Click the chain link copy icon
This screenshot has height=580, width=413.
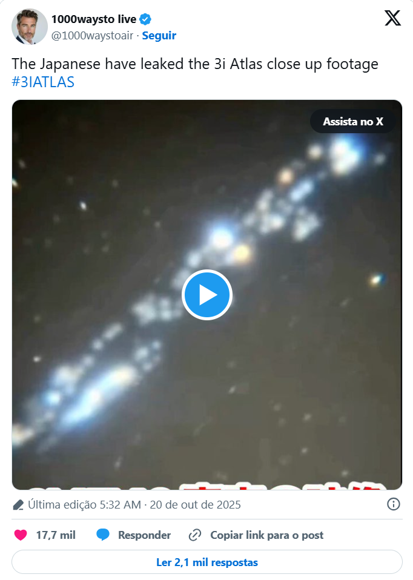[194, 535]
